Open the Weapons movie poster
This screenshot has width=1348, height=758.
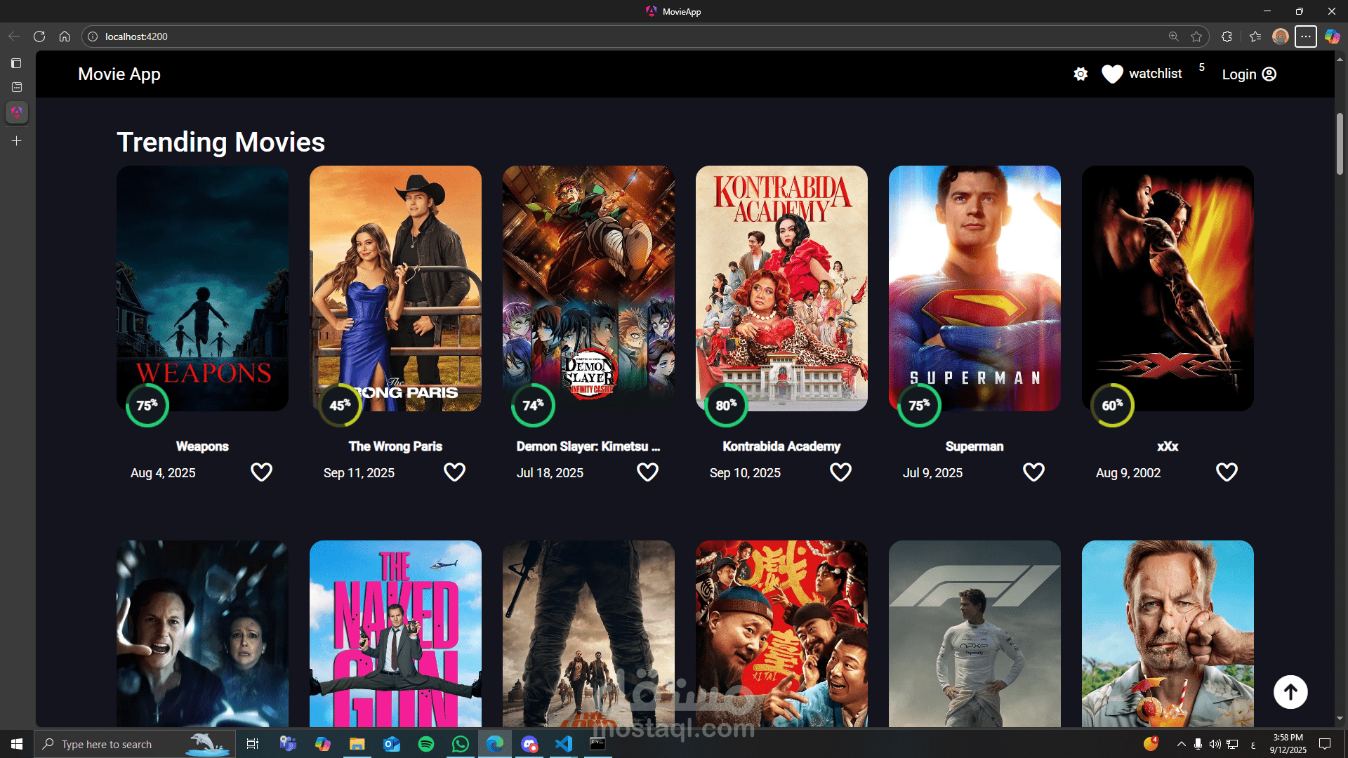point(202,288)
